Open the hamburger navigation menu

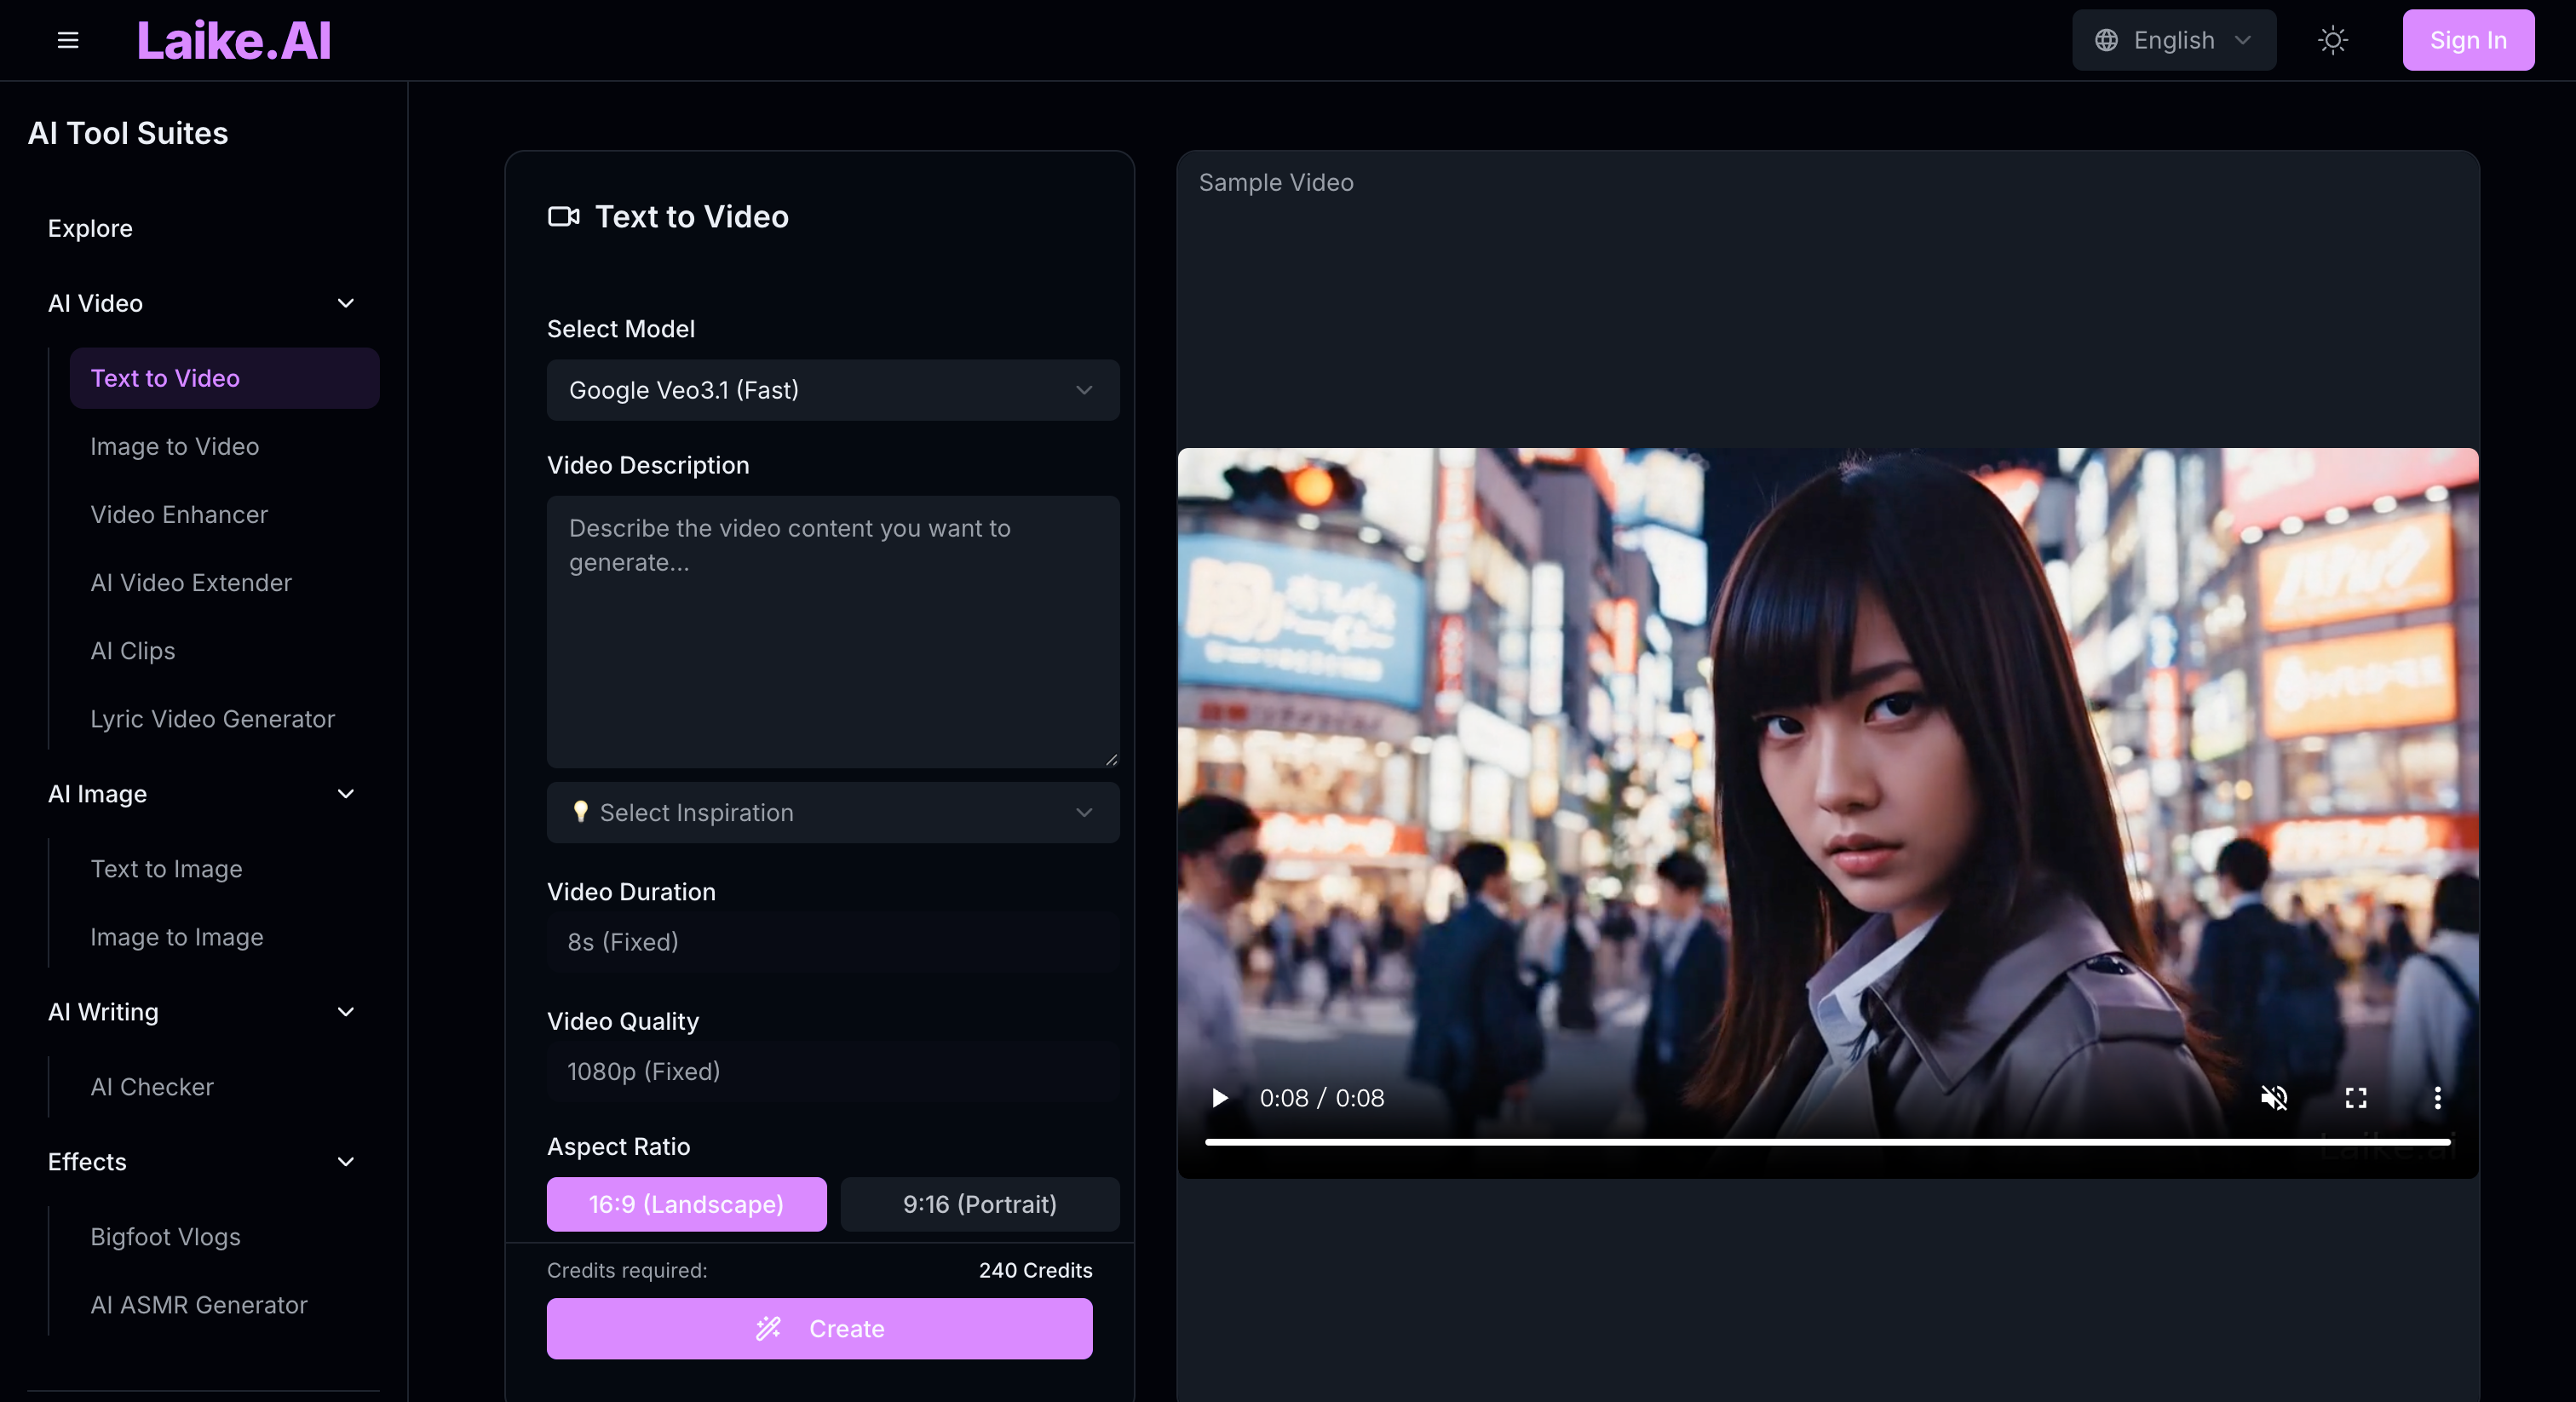(67, 40)
